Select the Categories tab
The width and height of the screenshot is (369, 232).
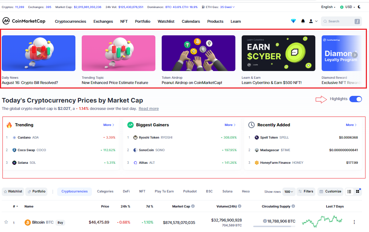tap(105, 192)
